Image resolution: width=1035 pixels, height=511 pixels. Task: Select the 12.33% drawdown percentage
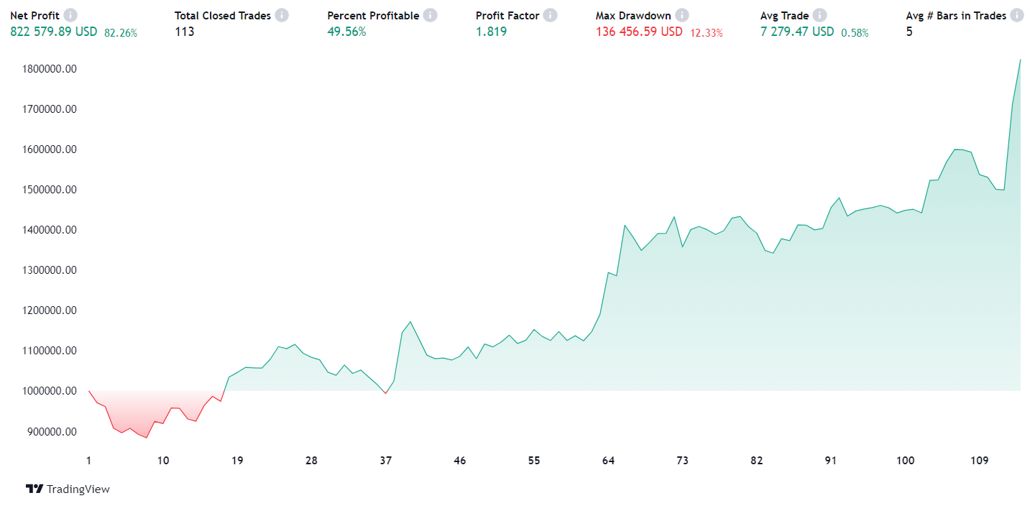coord(707,32)
